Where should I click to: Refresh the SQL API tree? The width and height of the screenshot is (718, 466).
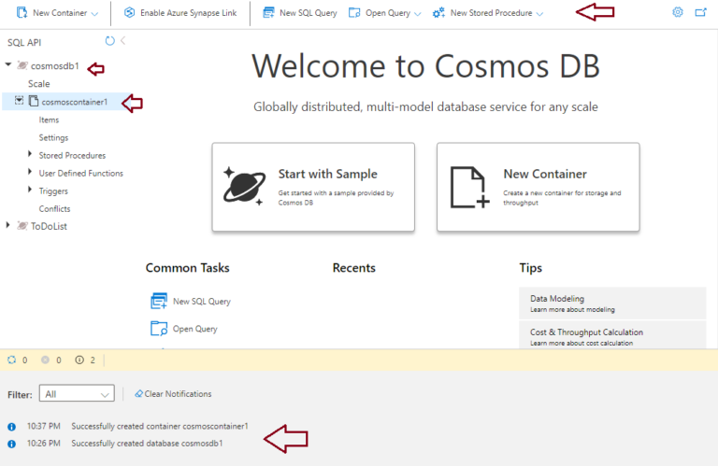(110, 41)
